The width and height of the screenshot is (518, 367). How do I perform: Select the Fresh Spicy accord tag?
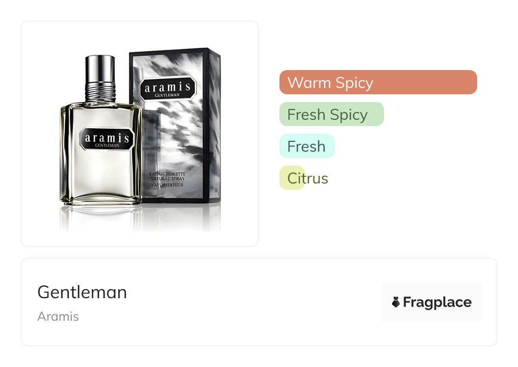[x=332, y=114]
